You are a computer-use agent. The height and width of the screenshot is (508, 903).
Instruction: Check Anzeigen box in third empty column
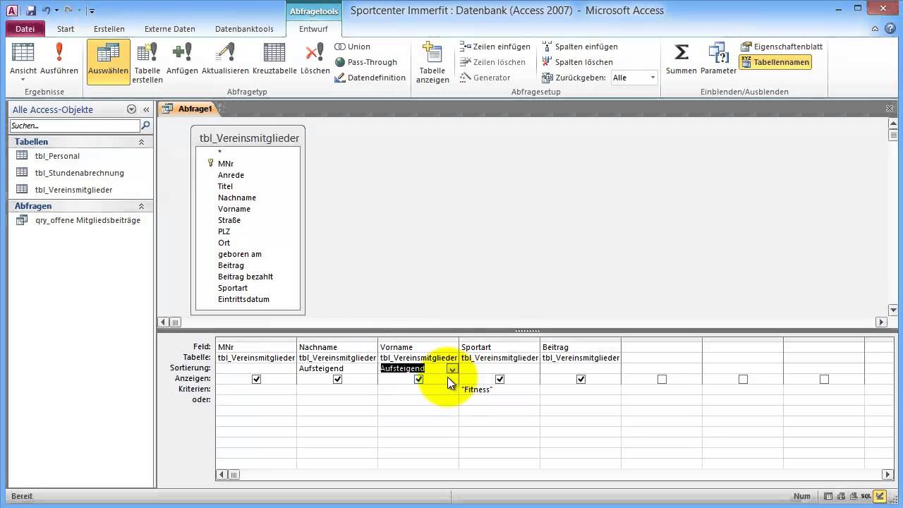(824, 379)
